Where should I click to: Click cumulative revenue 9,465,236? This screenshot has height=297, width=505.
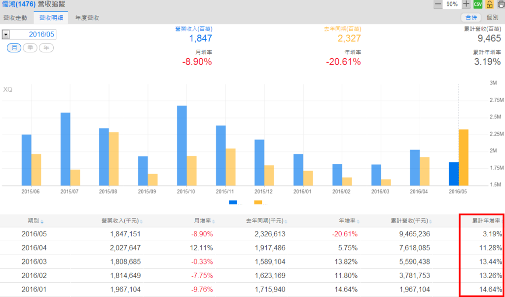(x=414, y=234)
